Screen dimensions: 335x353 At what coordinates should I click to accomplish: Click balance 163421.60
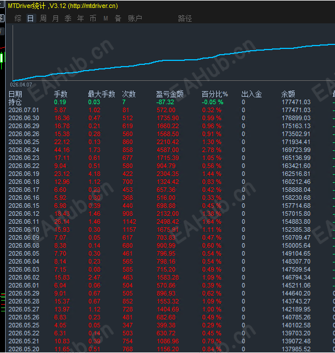coord(296,166)
